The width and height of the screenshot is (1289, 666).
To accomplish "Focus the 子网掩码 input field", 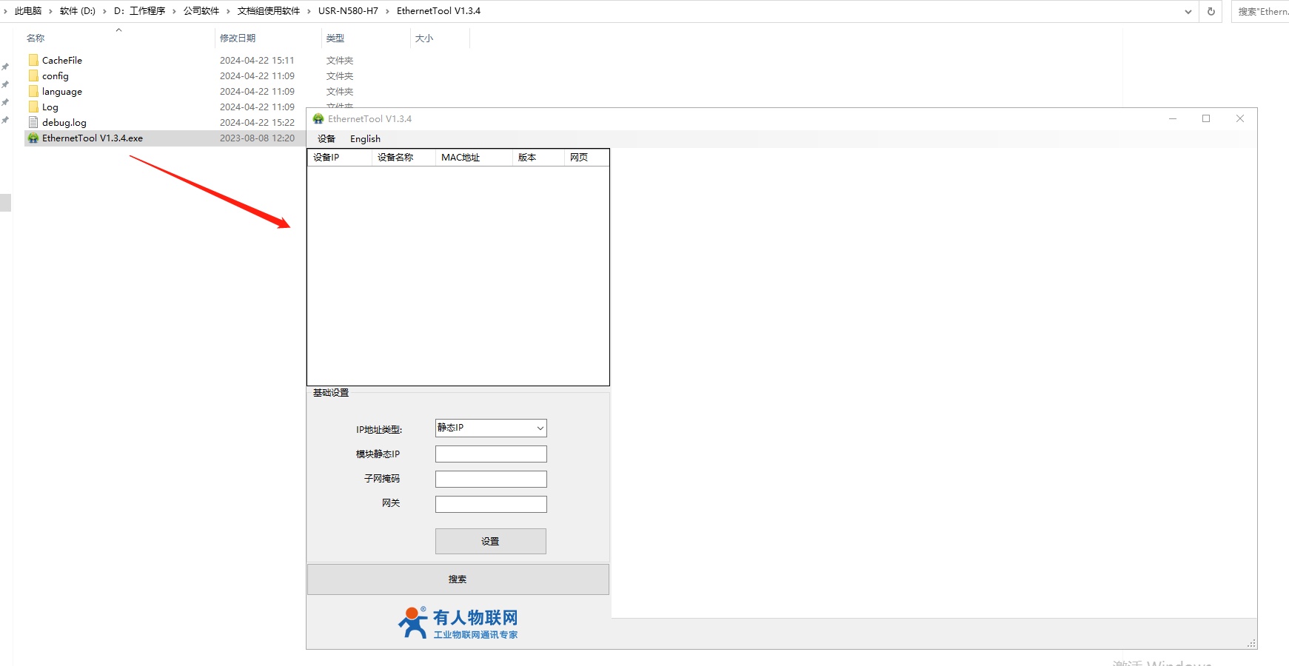I will [x=491, y=479].
